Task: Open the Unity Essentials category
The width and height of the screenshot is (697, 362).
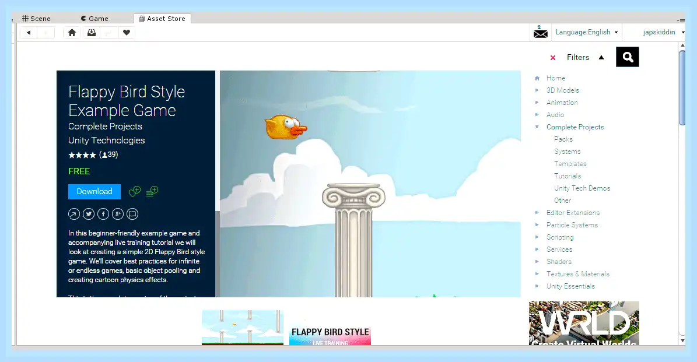Action: pyautogui.click(x=571, y=286)
